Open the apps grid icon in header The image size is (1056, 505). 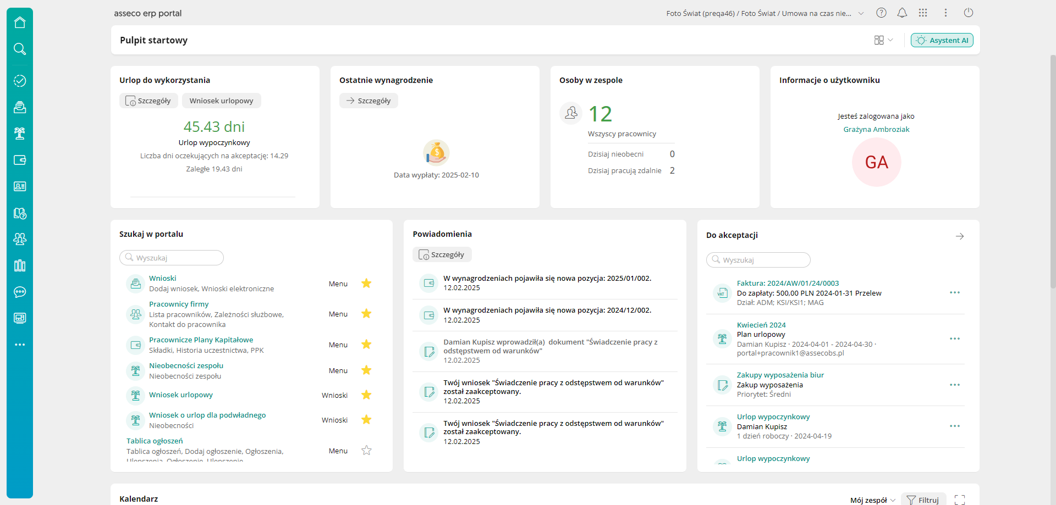[923, 13]
